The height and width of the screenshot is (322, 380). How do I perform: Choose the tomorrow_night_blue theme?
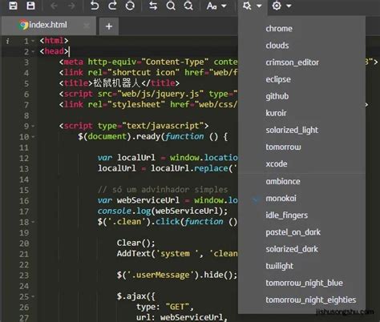click(304, 283)
